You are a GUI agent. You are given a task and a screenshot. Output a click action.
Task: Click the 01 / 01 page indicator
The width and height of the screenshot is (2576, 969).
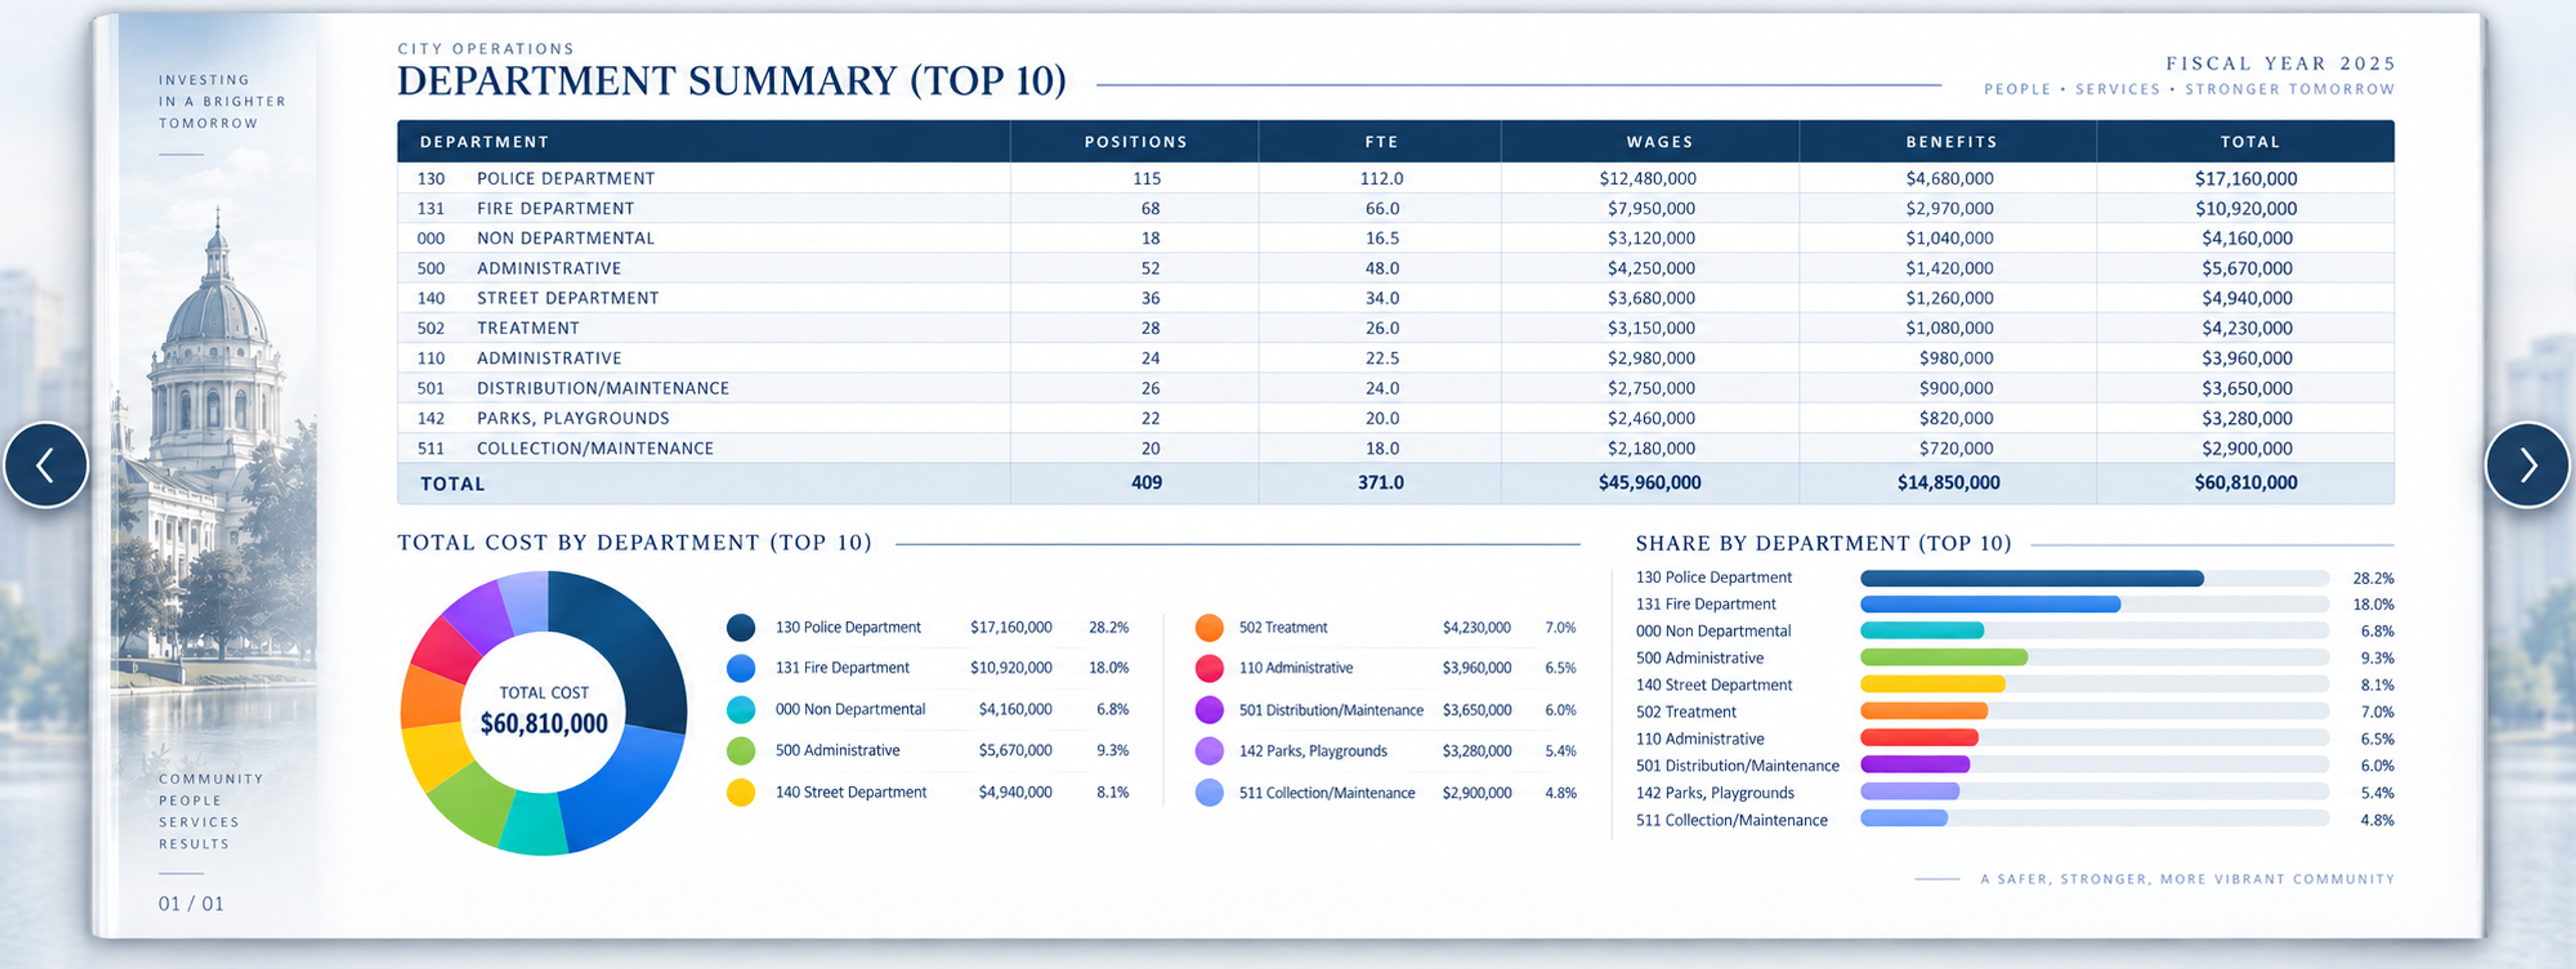191,903
